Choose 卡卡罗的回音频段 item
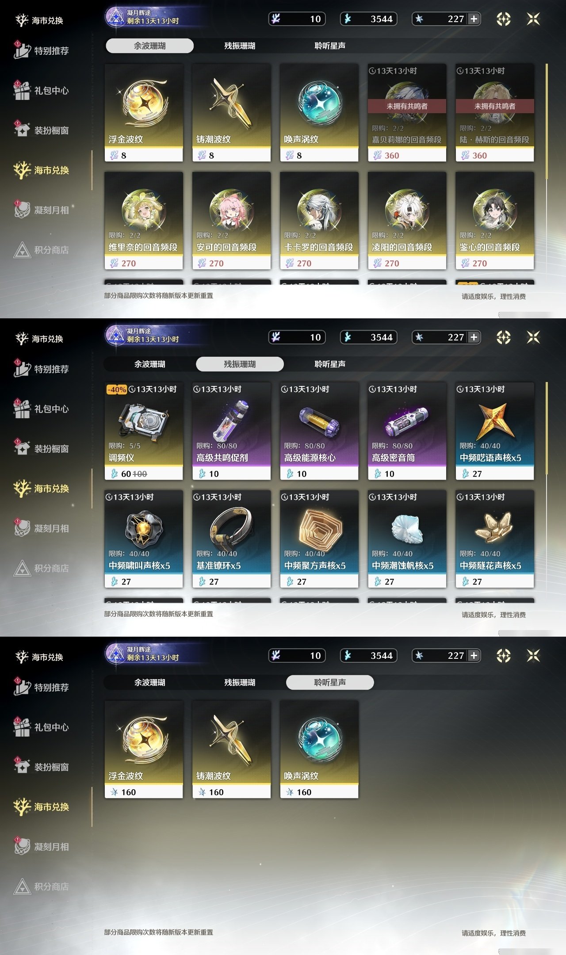Image resolution: width=566 pixels, height=955 pixels. point(319,221)
